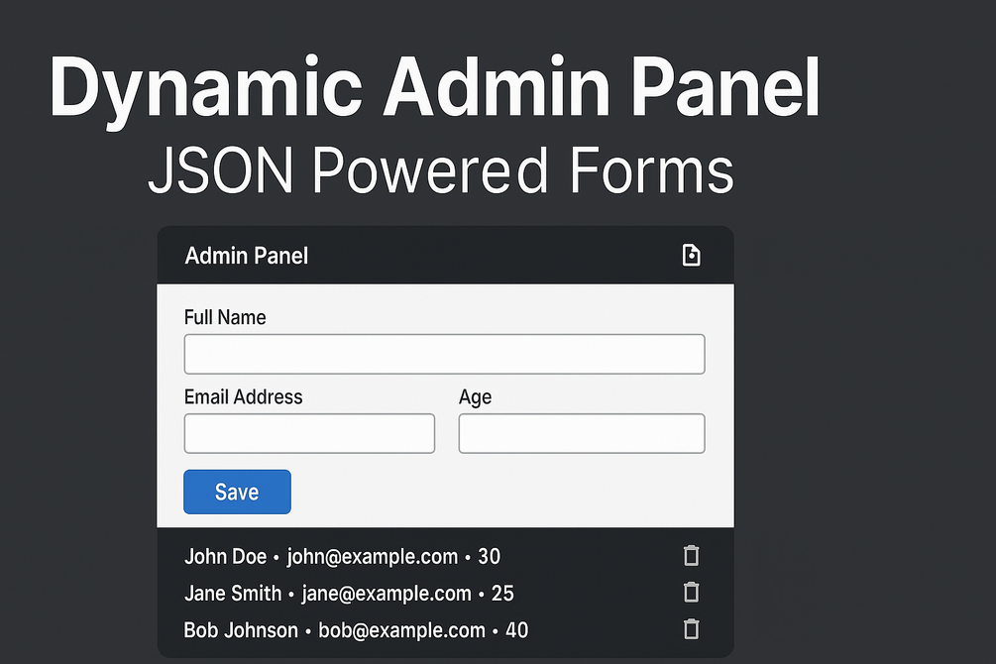This screenshot has height=664, width=996.
Task: Focus the Full Name input field
Action: pos(444,354)
